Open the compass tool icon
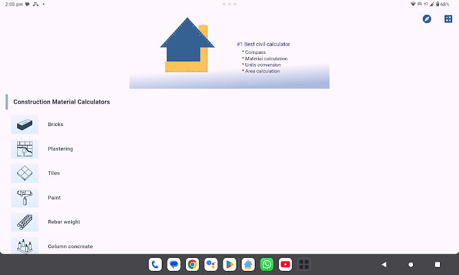 pos(427,19)
